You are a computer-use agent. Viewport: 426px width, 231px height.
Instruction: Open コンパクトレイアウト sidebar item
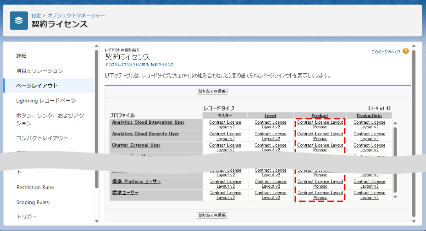[x=42, y=138]
